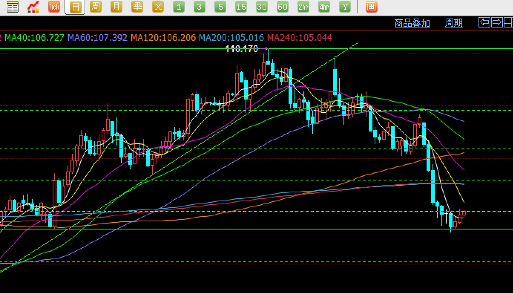The height and width of the screenshot is (293, 513).
Task: Switch to 15-minute chart
Action: [241, 7]
